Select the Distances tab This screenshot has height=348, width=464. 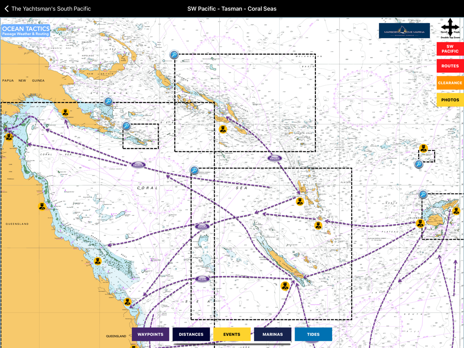[x=191, y=334]
